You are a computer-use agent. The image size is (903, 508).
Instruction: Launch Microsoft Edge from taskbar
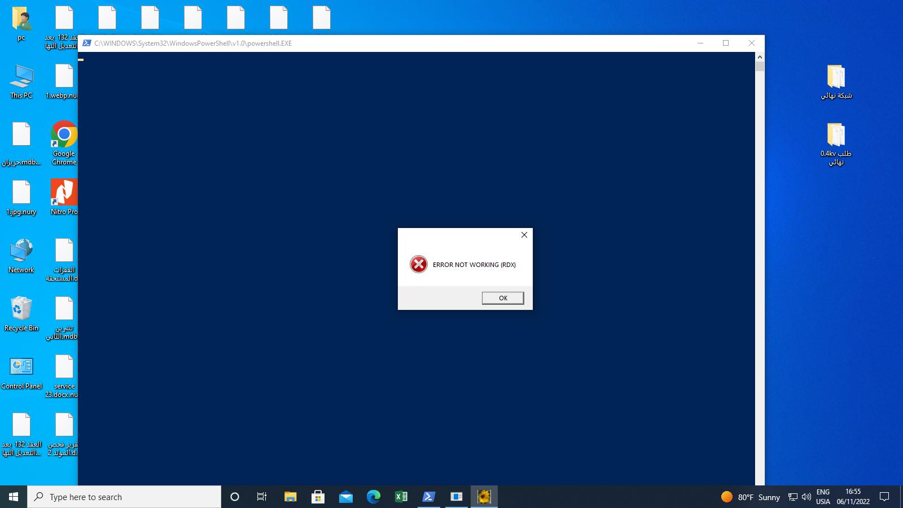tap(374, 497)
